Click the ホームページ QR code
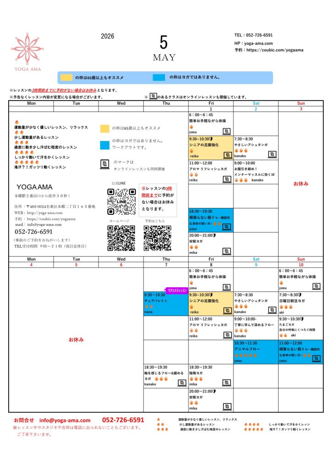The height and width of the screenshot is (470, 332). (121, 238)
